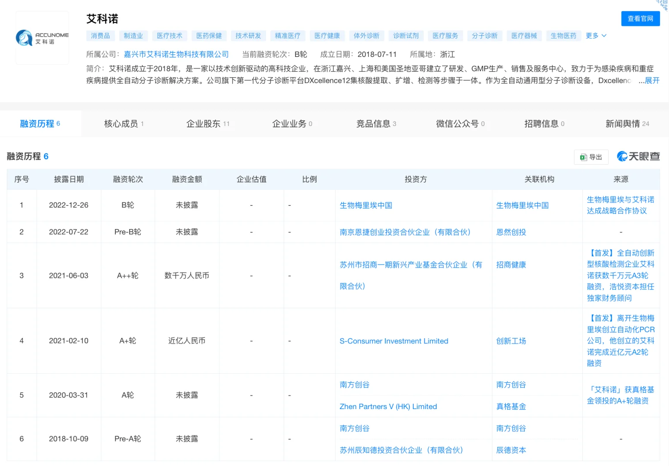This screenshot has width=669, height=466.
Task: Select the 消费品 tag
Action: [x=101, y=36]
